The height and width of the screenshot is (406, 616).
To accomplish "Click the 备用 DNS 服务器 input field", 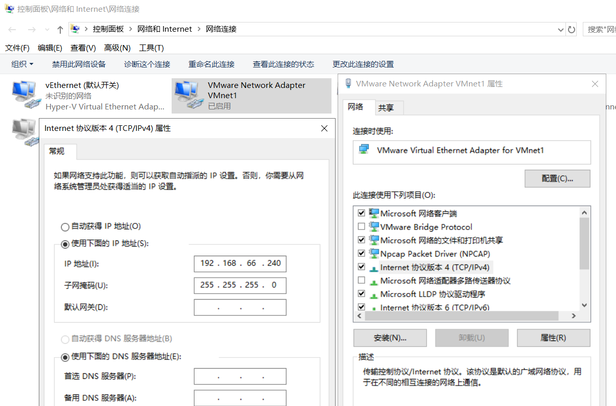I will click(x=240, y=398).
